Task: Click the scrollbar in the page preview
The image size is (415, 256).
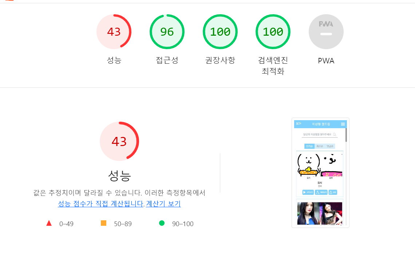Action: click(x=346, y=135)
